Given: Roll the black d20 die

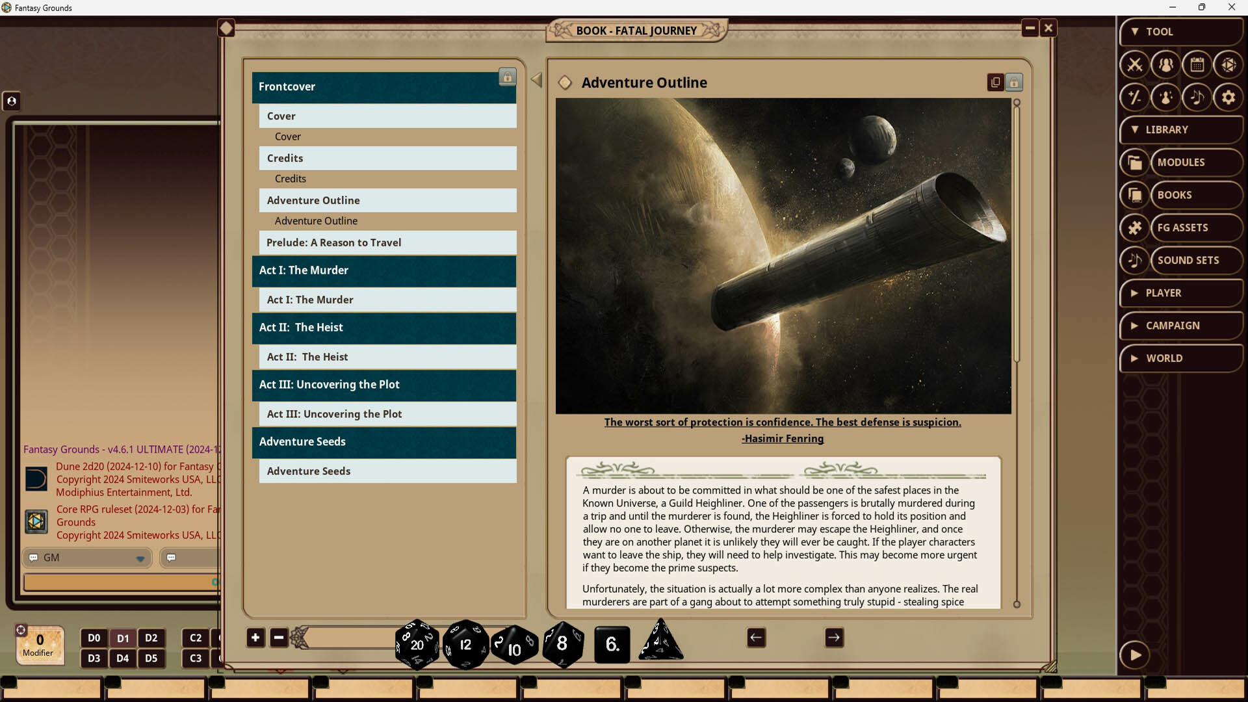Looking at the screenshot, I should click(416, 643).
